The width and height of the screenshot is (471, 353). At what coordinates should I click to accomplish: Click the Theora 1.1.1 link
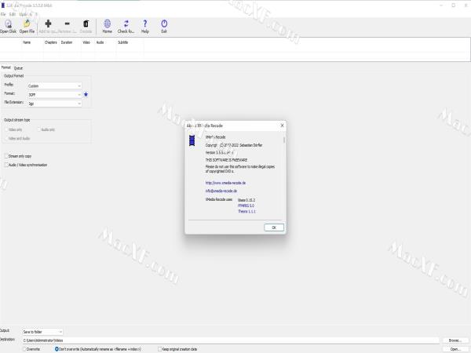[x=246, y=211]
